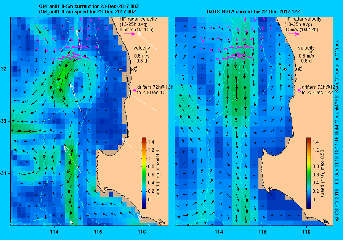Click the right map "0.5 d" scale text

[306, 61]
